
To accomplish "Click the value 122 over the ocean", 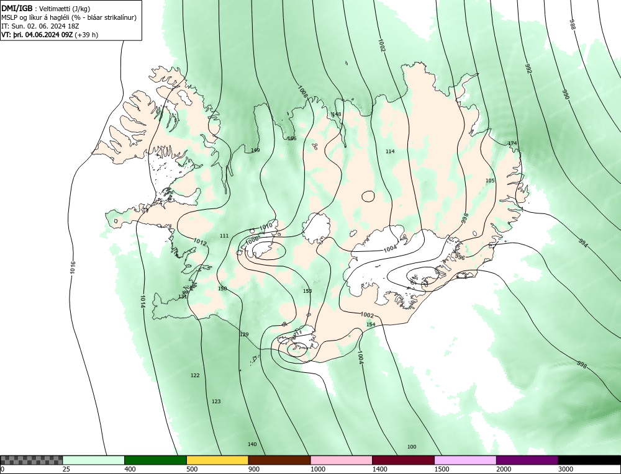I will tap(195, 375).
